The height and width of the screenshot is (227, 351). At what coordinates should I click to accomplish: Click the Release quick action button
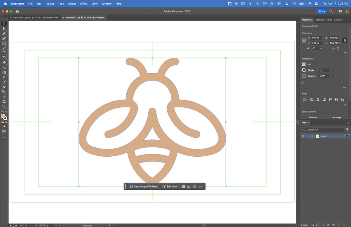(313, 117)
